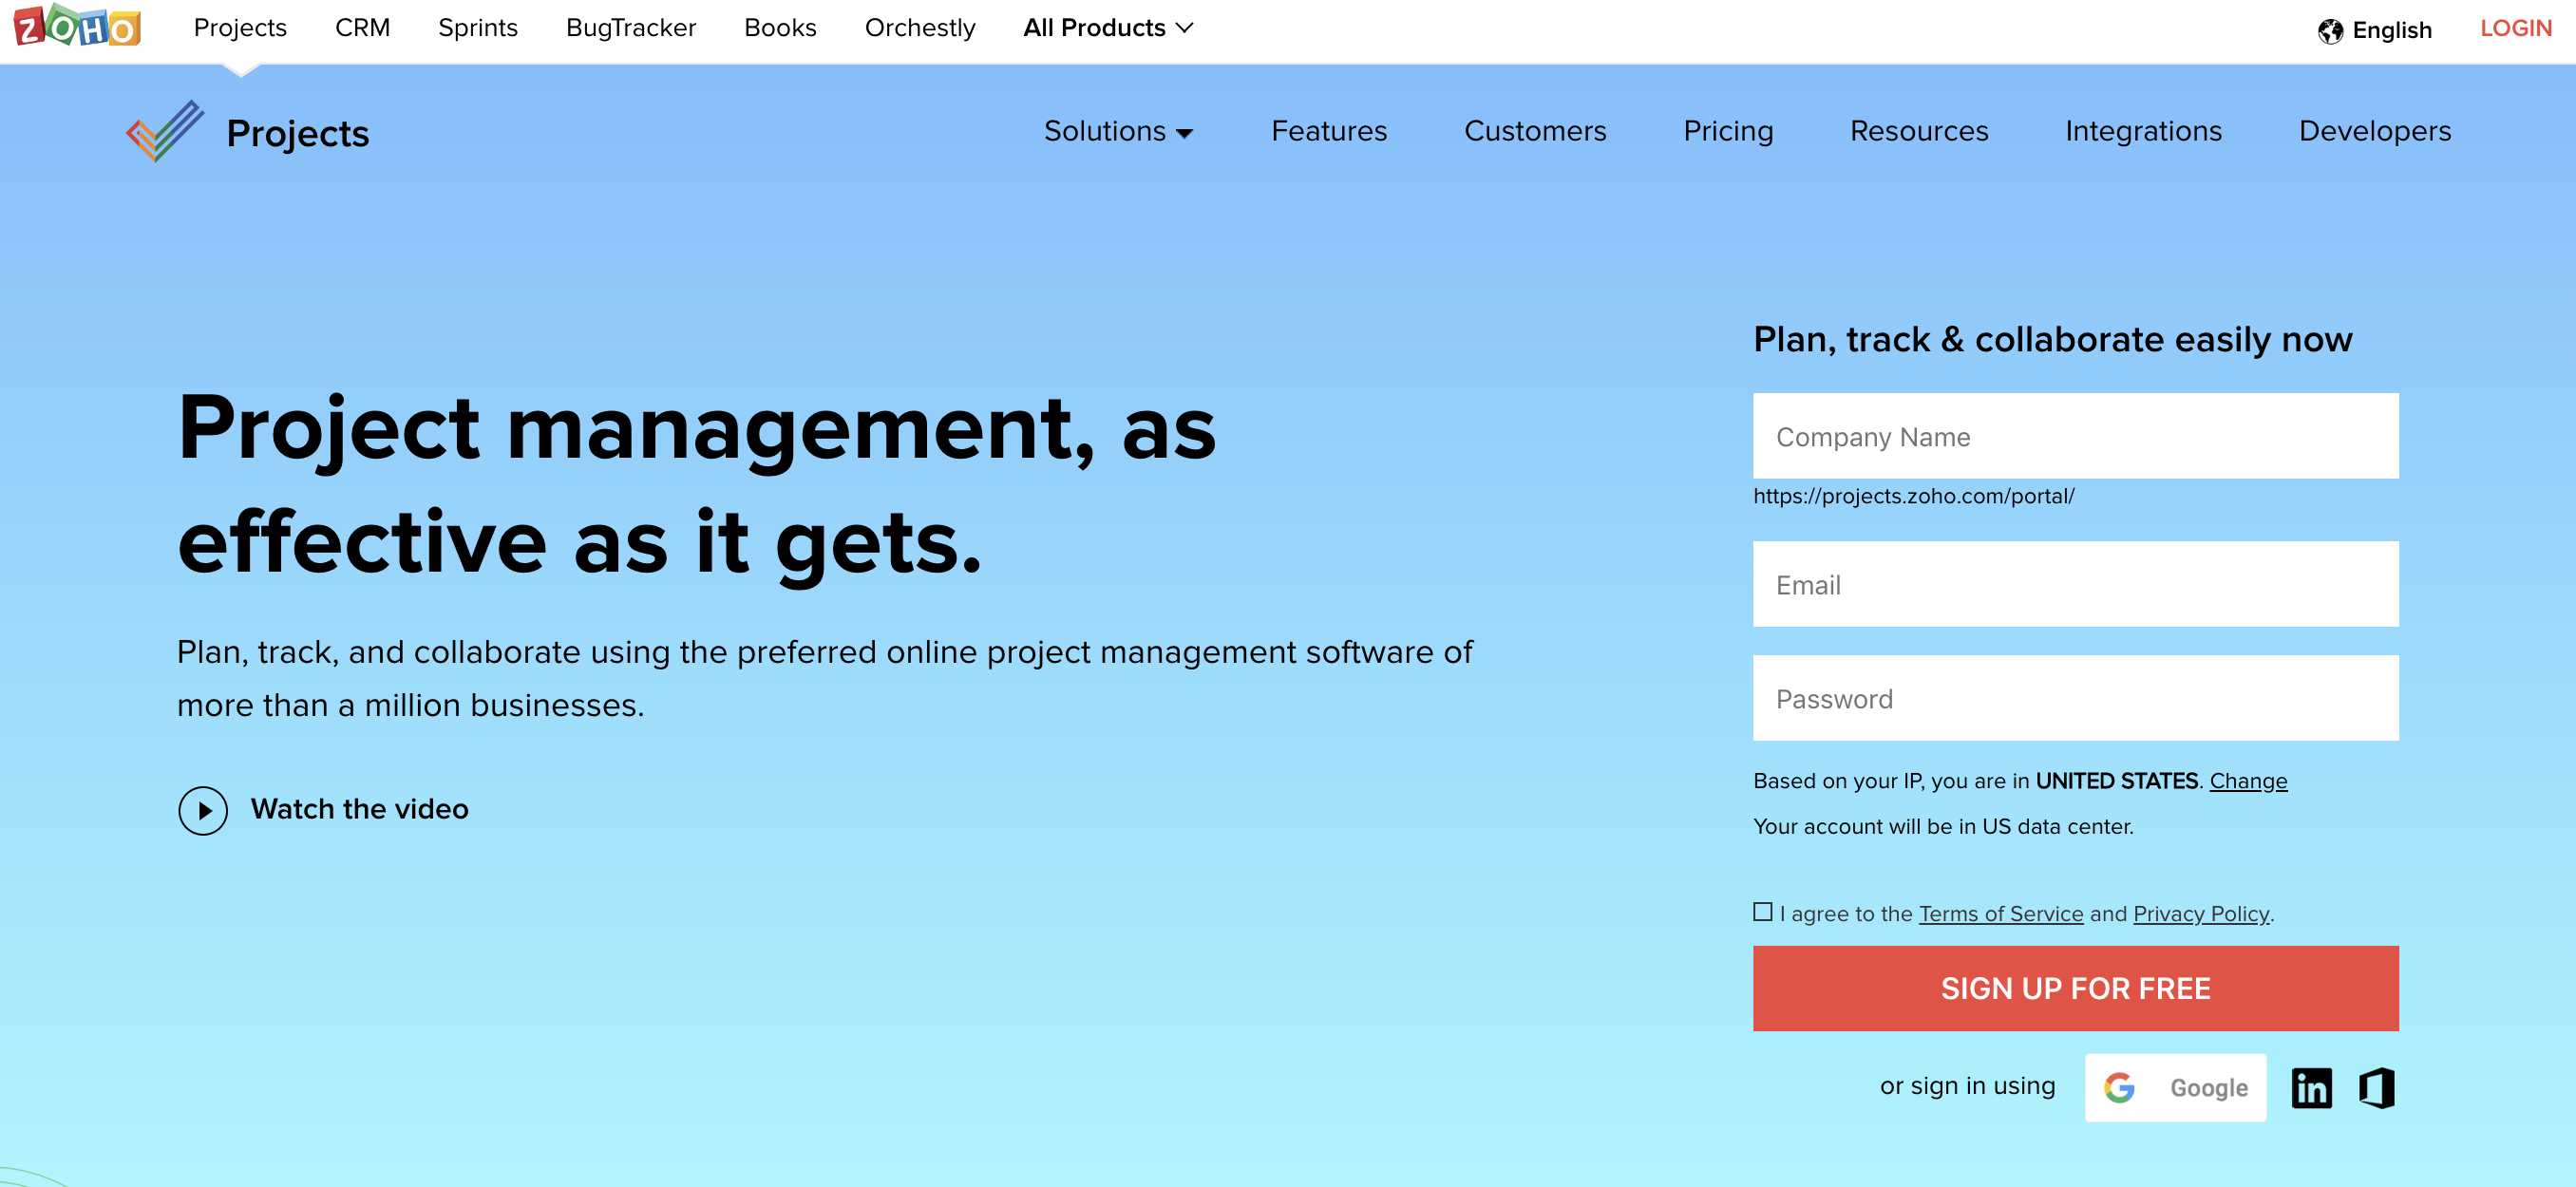Screen dimensions: 2576x1187
Task: Click the LOGIN link
Action: pyautogui.click(x=2516, y=29)
